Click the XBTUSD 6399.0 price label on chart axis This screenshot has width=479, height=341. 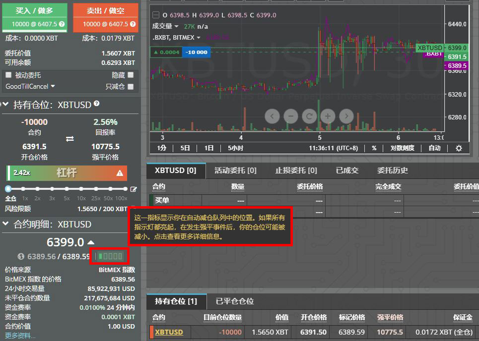pyautogui.click(x=442, y=48)
